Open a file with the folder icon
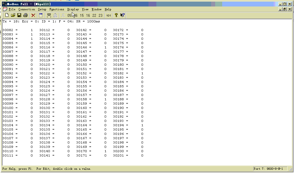294x173 pixels. (13, 15)
